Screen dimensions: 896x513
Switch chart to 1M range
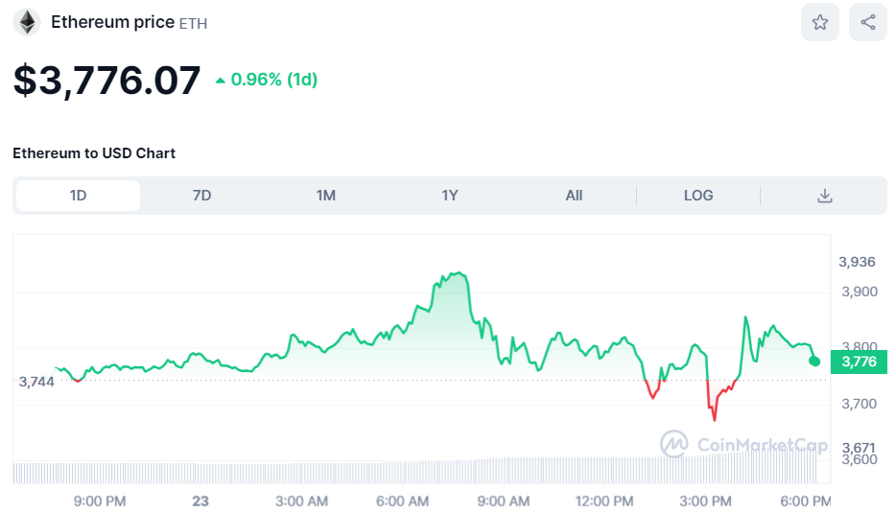tap(326, 196)
